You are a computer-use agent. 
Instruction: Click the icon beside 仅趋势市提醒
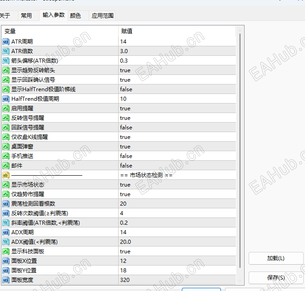pos(6,194)
